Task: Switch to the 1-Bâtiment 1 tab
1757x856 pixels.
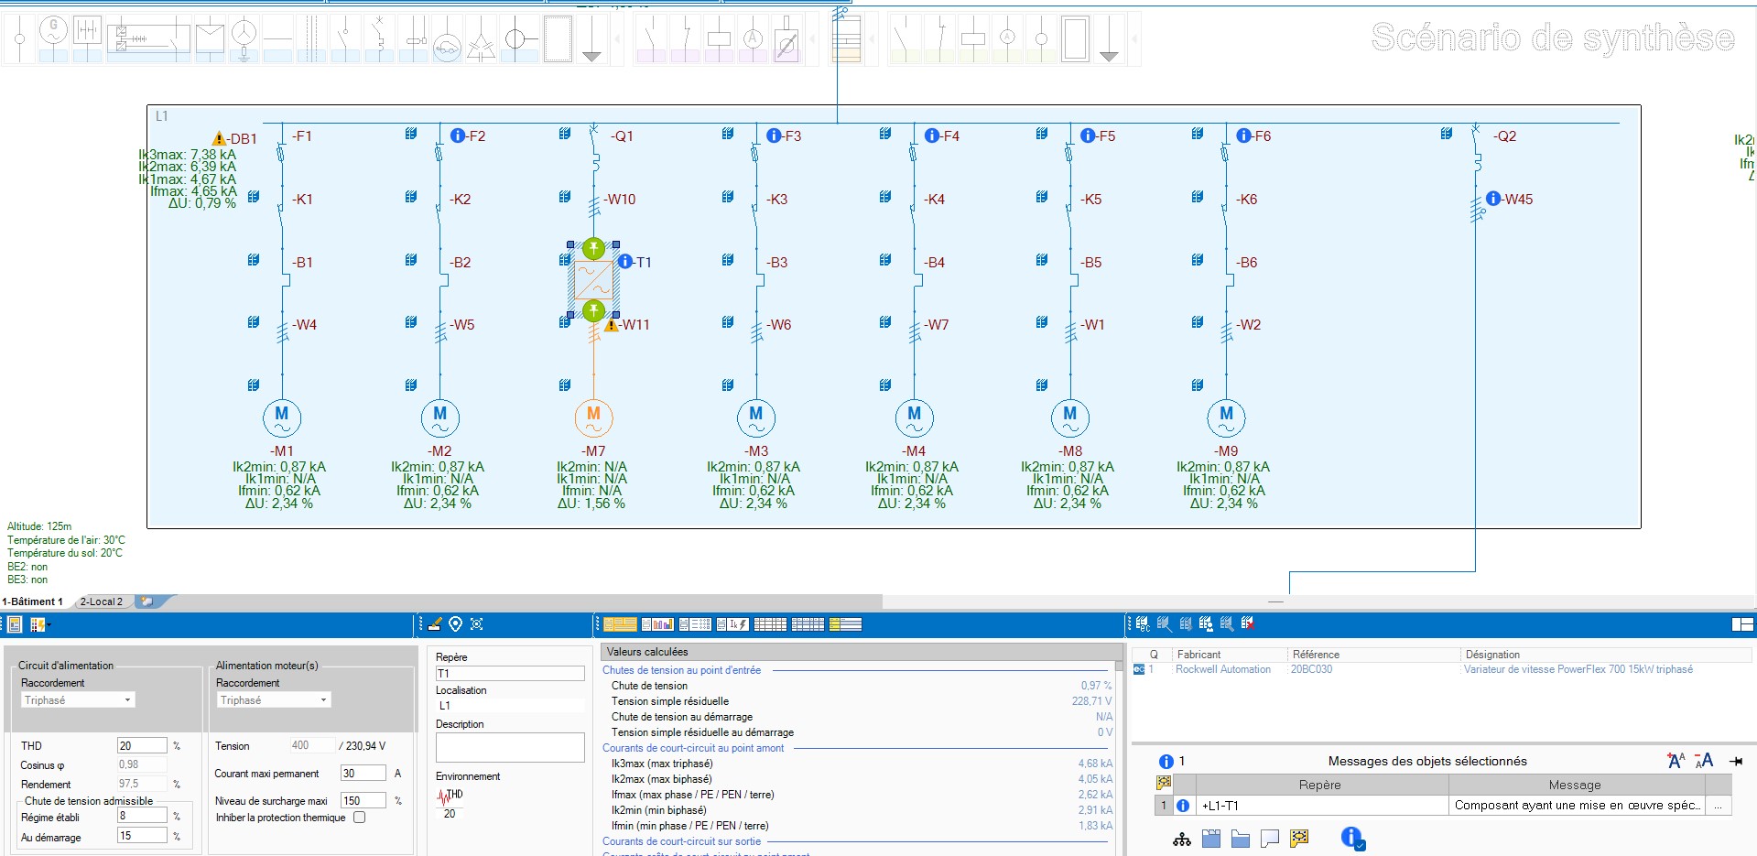Action: click(33, 601)
